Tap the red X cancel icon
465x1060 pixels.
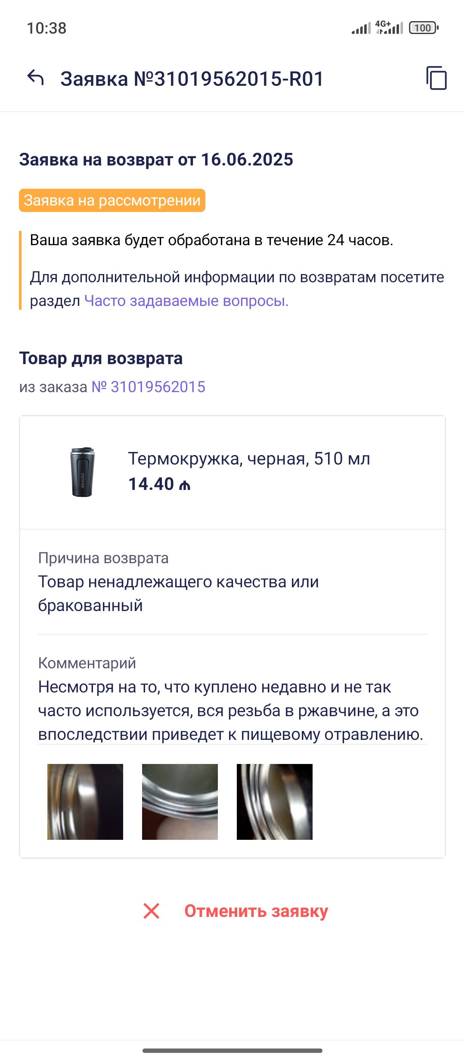tap(152, 911)
